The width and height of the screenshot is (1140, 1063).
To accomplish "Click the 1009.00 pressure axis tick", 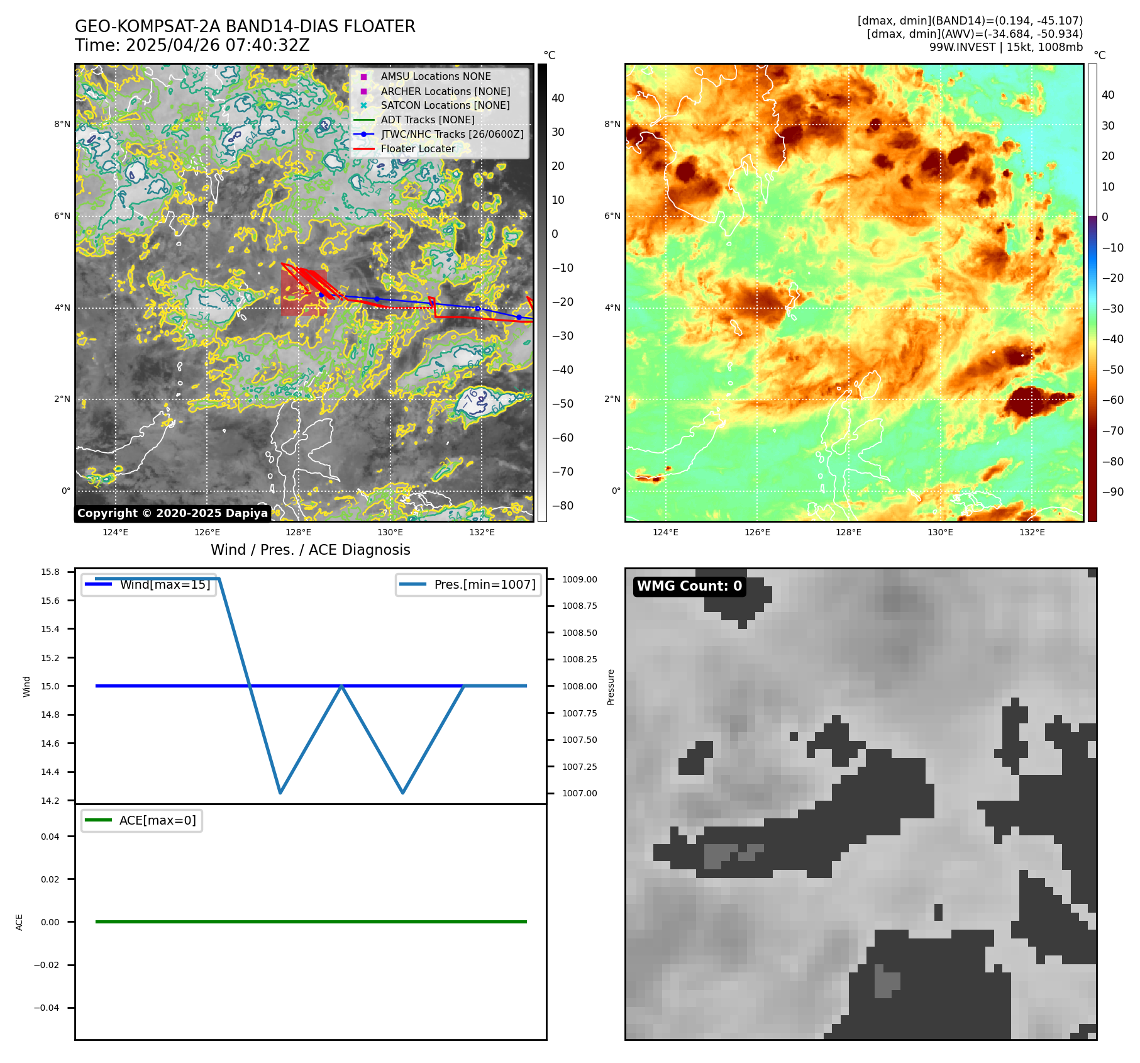I will 580,579.
